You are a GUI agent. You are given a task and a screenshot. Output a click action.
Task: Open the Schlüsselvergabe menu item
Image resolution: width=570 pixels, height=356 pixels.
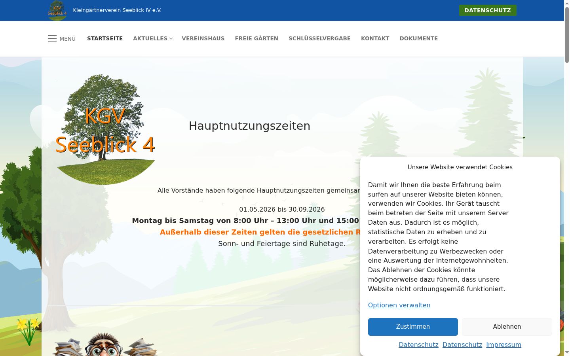[x=319, y=38]
